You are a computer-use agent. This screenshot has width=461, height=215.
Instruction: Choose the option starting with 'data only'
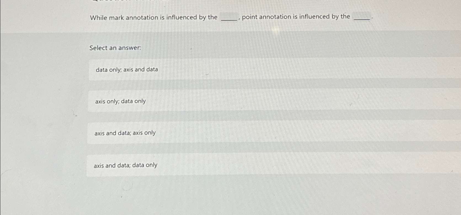coord(127,70)
